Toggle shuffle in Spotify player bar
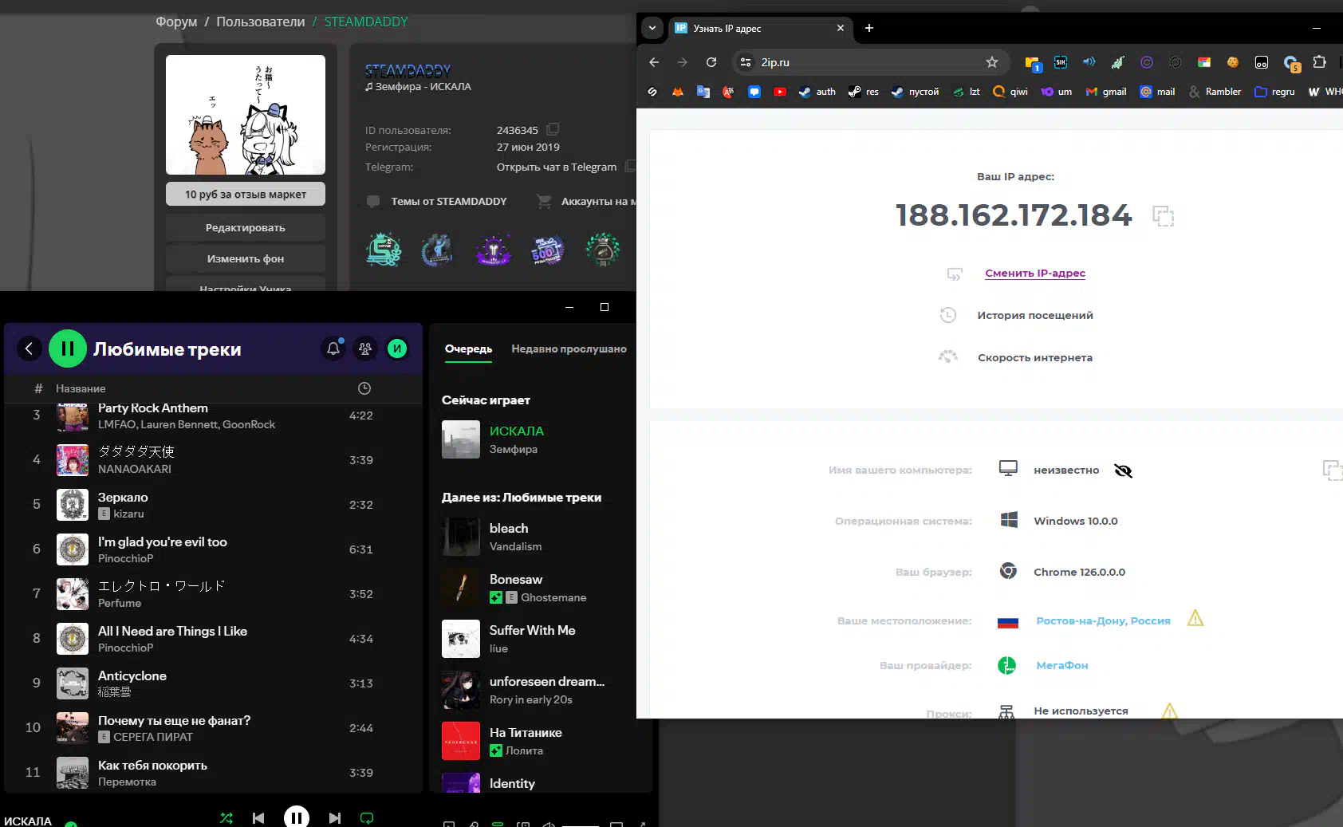1343x827 pixels. coord(226,817)
